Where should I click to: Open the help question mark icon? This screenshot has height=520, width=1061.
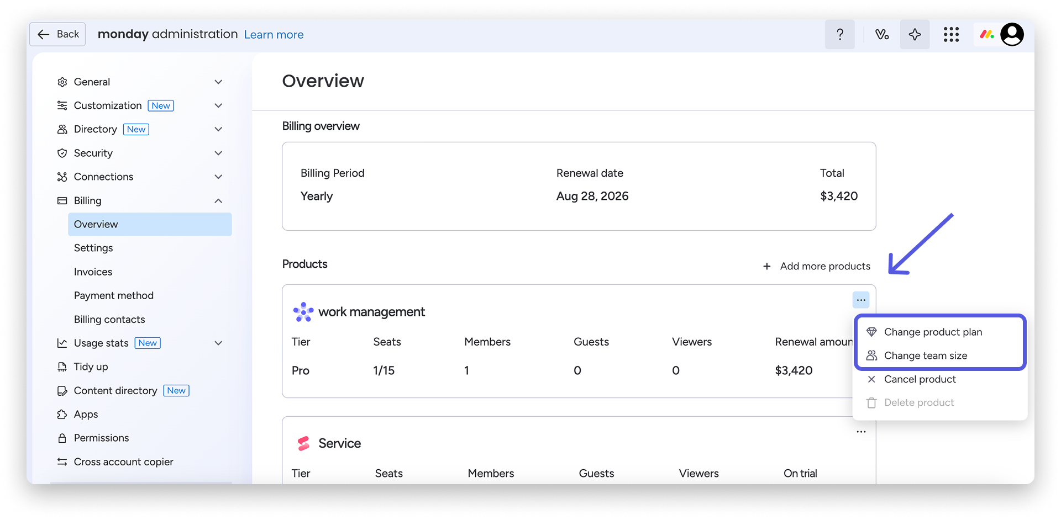(840, 34)
